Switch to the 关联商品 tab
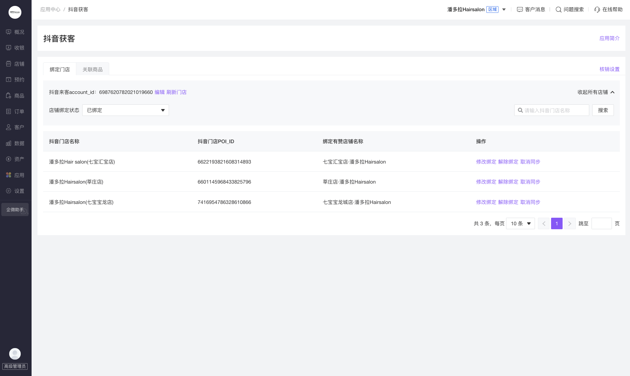This screenshot has height=376, width=630. (x=92, y=69)
